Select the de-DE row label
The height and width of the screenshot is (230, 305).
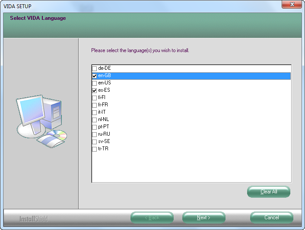click(x=105, y=68)
